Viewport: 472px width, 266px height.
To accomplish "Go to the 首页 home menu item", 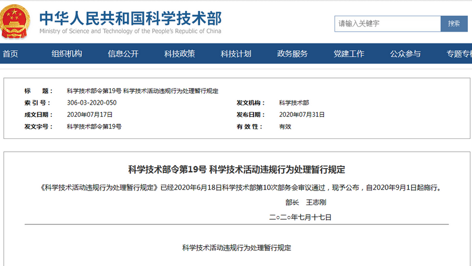I will click(10, 54).
